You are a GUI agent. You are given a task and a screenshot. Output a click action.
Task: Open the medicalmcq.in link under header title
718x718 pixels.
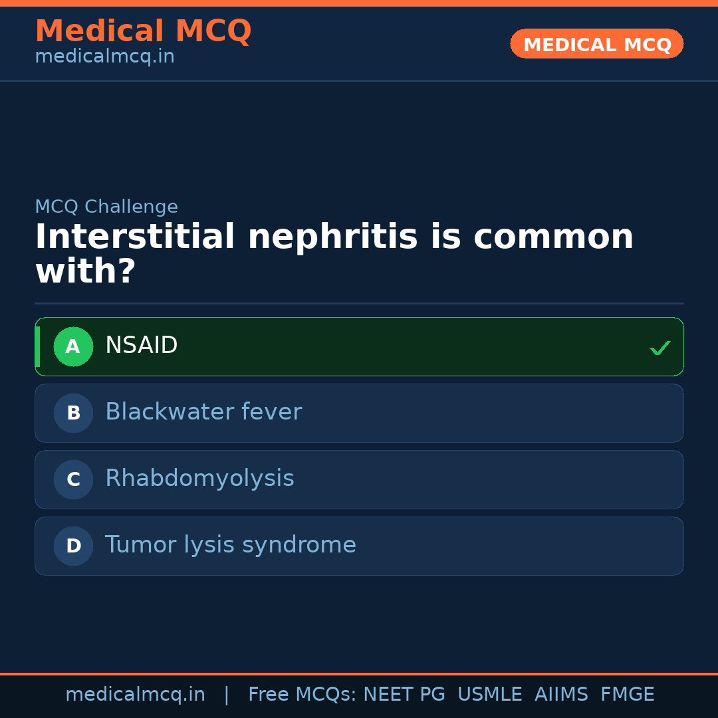[104, 57]
